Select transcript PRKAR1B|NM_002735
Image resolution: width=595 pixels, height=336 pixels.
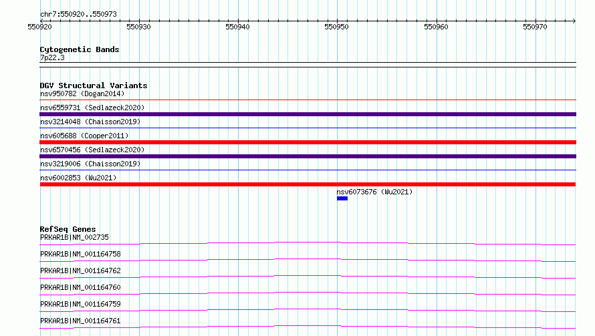tap(74, 237)
